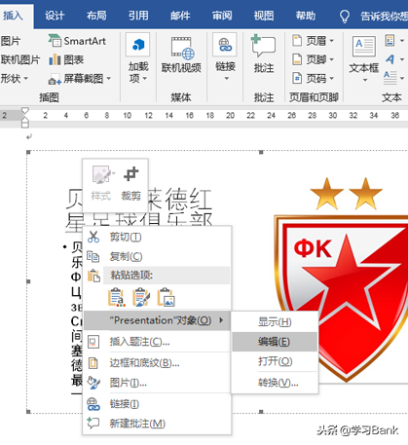Expand the 形状 shapes dropdown
This screenshot has width=408, height=445.
(25, 79)
